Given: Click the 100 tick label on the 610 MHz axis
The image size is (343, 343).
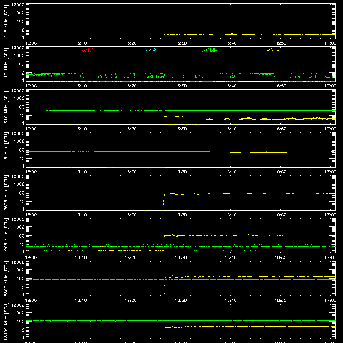Looking at the screenshot, I should [21, 107].
